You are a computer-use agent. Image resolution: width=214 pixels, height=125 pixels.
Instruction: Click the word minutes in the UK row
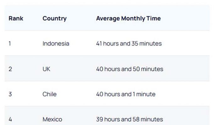152,69
